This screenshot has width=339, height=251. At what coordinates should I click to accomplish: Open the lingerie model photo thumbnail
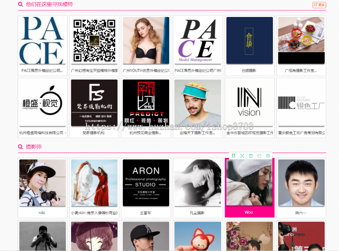click(146, 40)
